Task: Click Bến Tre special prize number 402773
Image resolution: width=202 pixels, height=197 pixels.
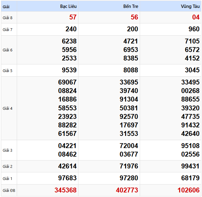Action: click(x=127, y=190)
